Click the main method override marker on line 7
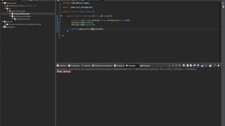Viewport: 225px width, 126px height. (x=61, y=16)
